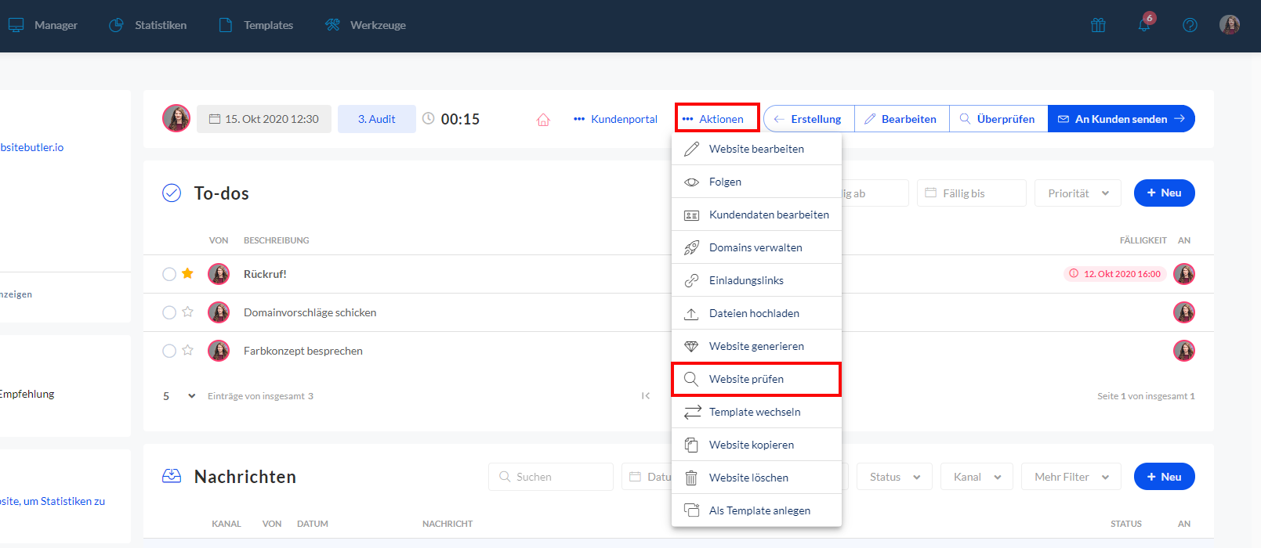The height and width of the screenshot is (548, 1261).
Task: Open the gift icon in the top bar
Action: pyautogui.click(x=1098, y=25)
